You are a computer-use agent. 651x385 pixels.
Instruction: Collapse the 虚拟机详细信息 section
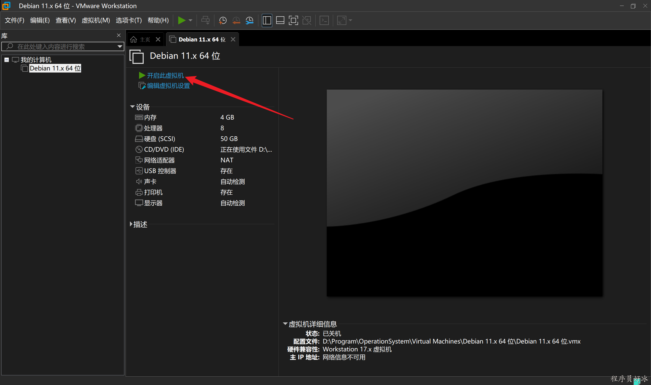[x=285, y=324]
